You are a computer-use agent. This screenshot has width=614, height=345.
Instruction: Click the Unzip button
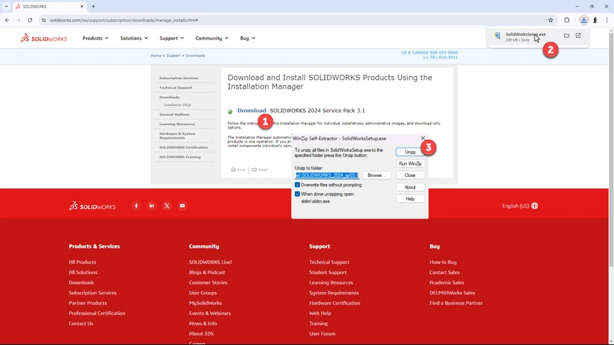(410, 152)
